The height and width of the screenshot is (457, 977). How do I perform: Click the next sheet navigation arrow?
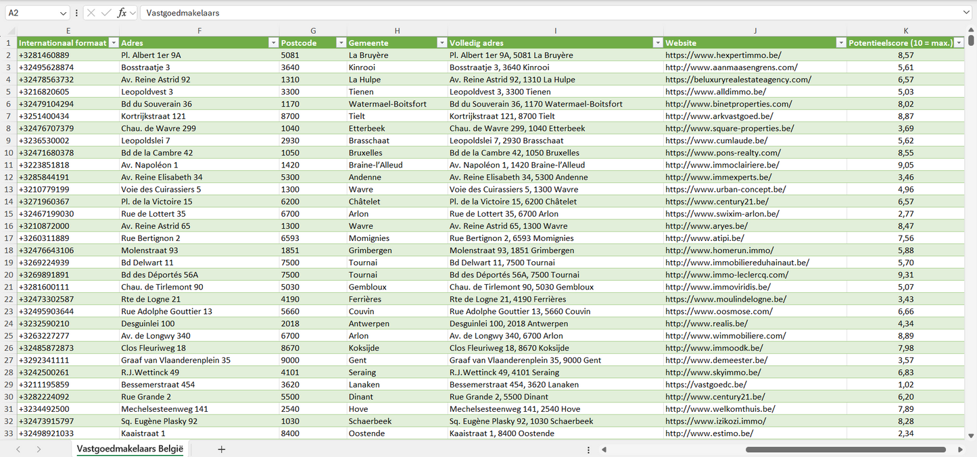39,450
